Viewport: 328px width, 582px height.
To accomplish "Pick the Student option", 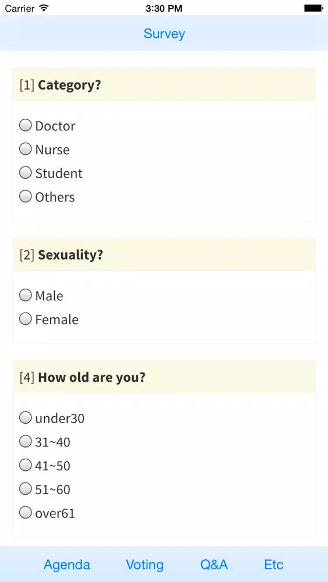I will 25,173.
